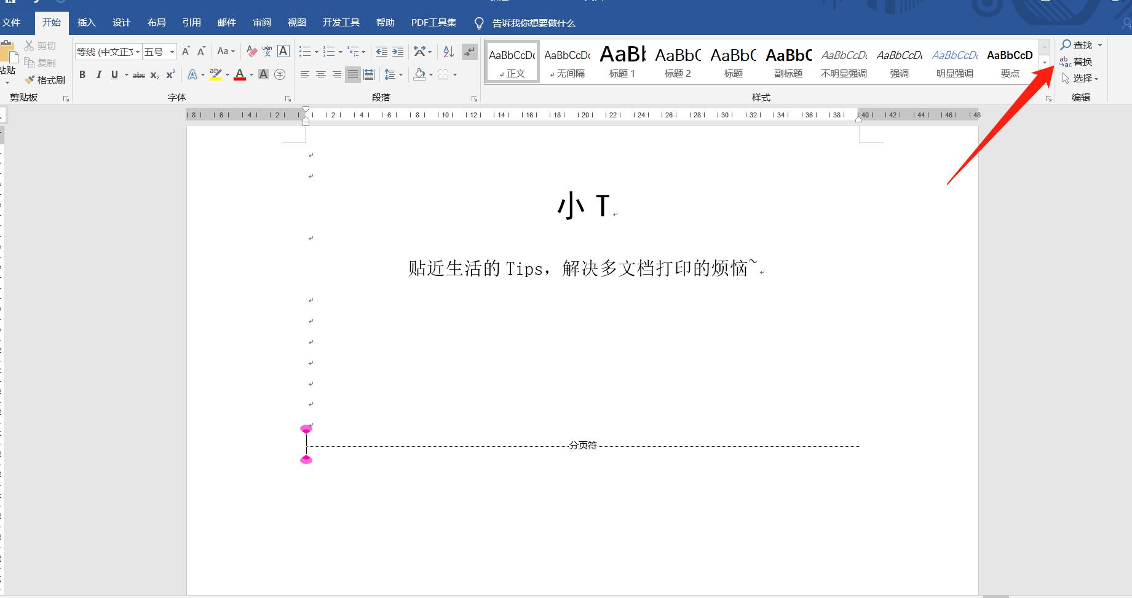Image resolution: width=1132 pixels, height=598 pixels.
Task: Click the subscript X₂ icon
Action: [x=154, y=74]
